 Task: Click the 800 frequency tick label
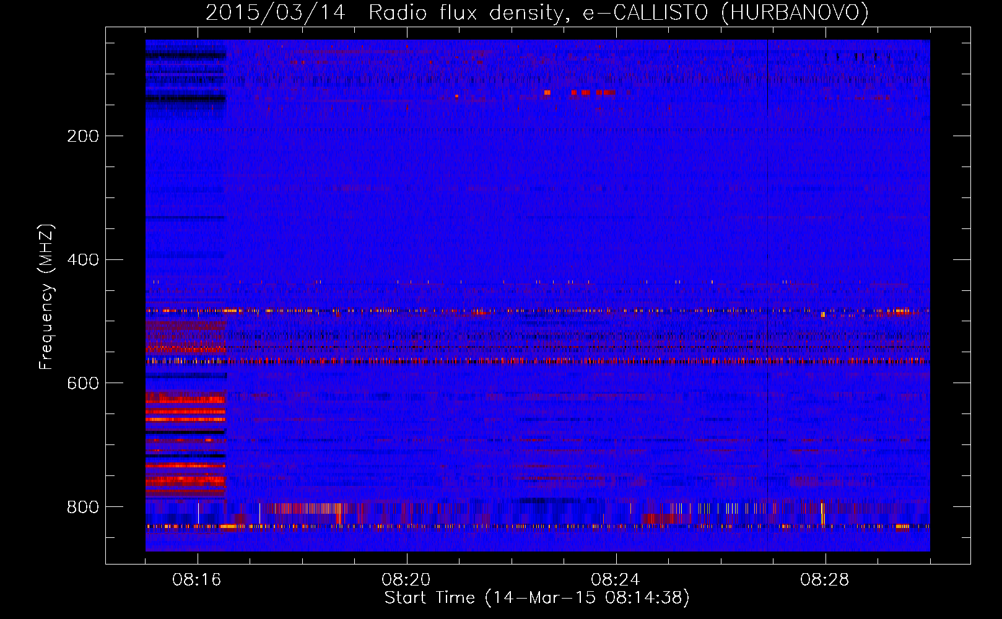(x=83, y=508)
